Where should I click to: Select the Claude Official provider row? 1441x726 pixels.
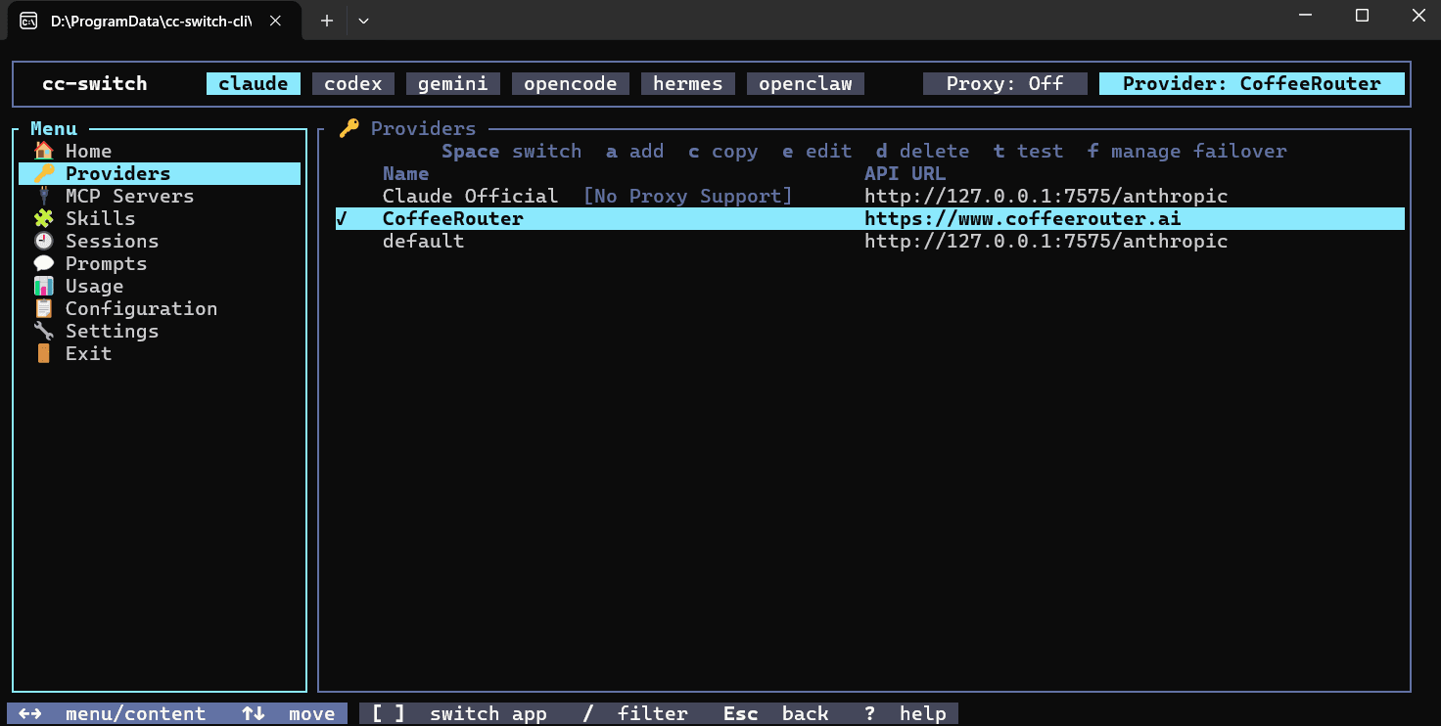(x=869, y=196)
